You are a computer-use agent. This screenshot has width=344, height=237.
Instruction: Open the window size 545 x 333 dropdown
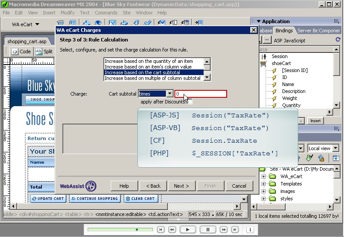[201, 214]
